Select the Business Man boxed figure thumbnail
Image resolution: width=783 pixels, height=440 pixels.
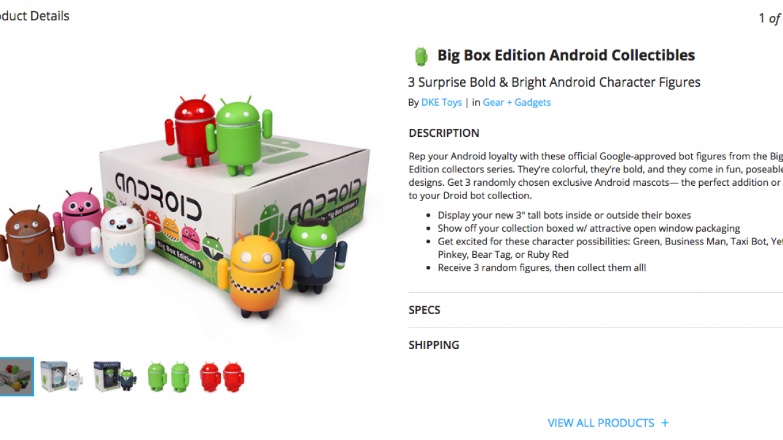(x=114, y=376)
